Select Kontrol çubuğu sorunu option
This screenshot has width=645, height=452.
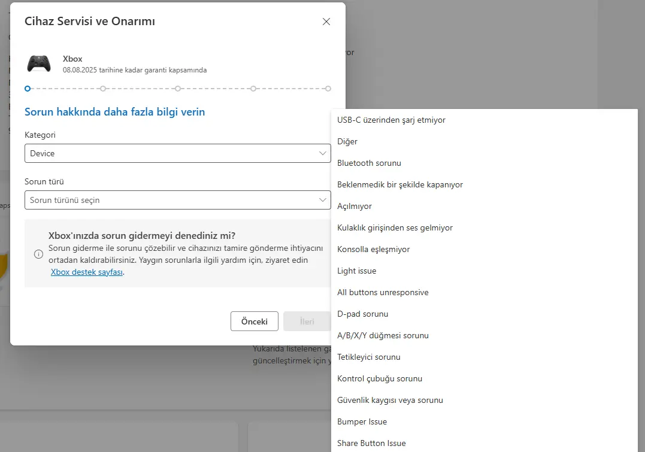click(484, 378)
